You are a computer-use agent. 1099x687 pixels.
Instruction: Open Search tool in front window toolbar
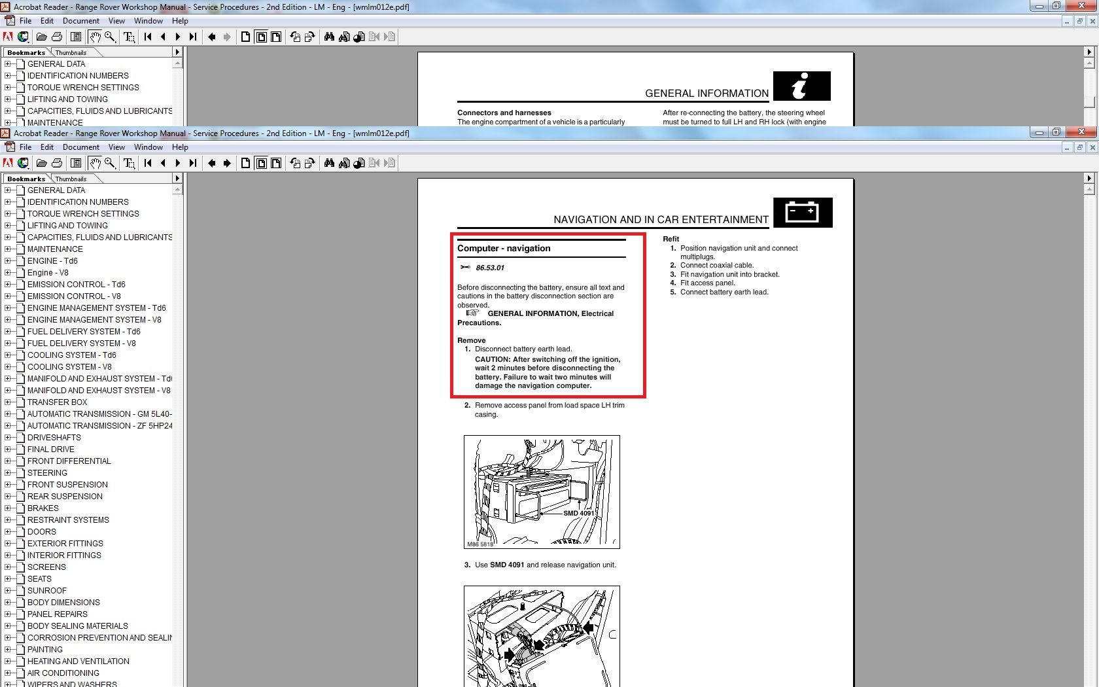(x=344, y=163)
